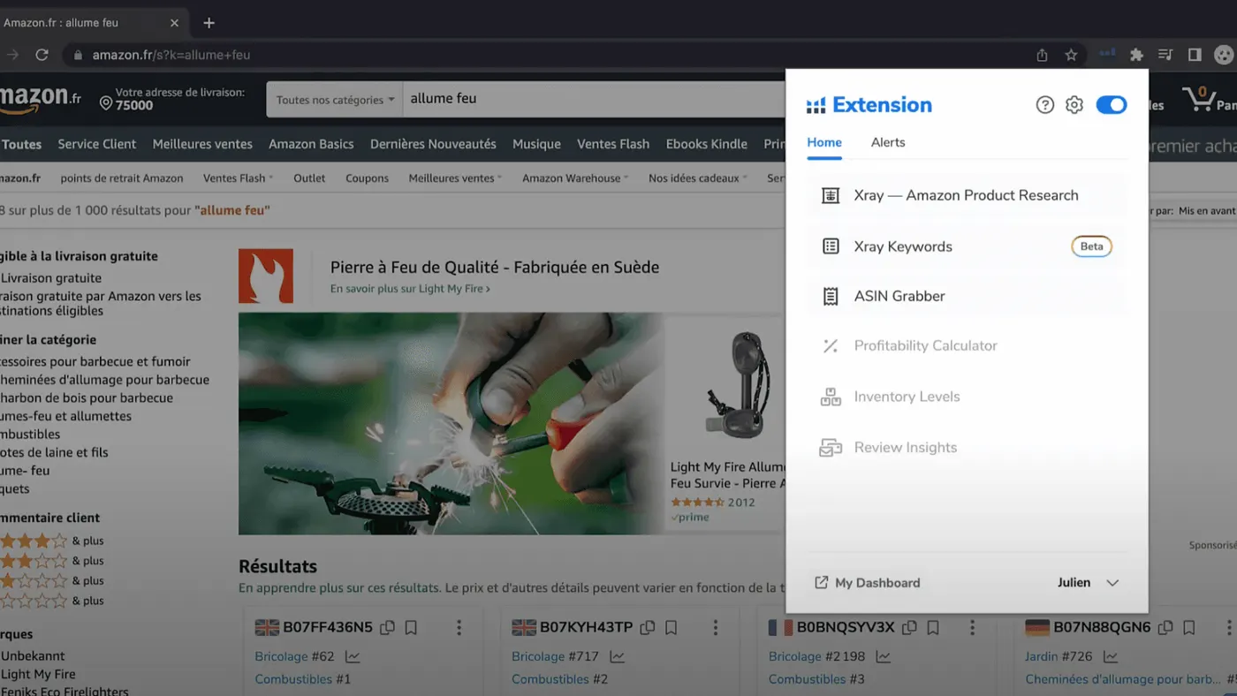Viewport: 1237px width, 696px height.
Task: Click the Extension logo in popup
Action: [x=869, y=105]
